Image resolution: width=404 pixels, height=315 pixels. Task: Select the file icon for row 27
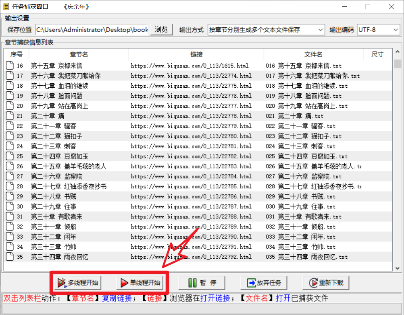pyautogui.click(x=10, y=176)
